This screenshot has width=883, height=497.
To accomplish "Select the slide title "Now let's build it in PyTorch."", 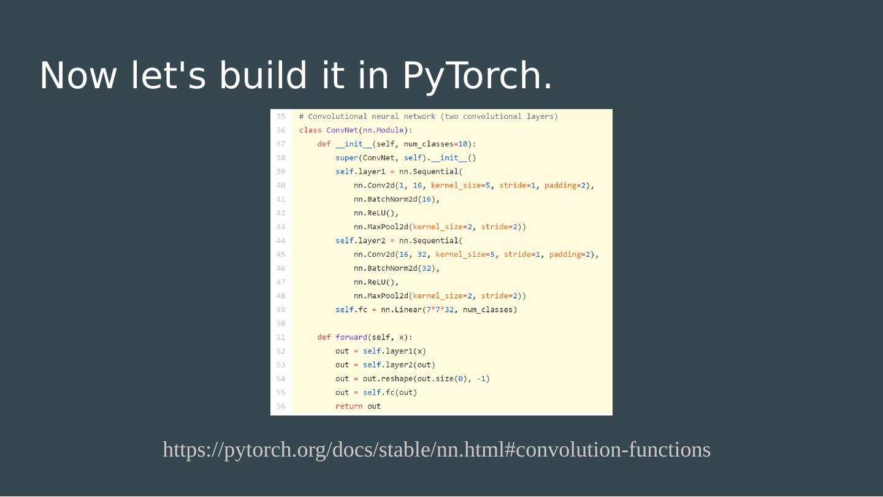I will point(296,75).
